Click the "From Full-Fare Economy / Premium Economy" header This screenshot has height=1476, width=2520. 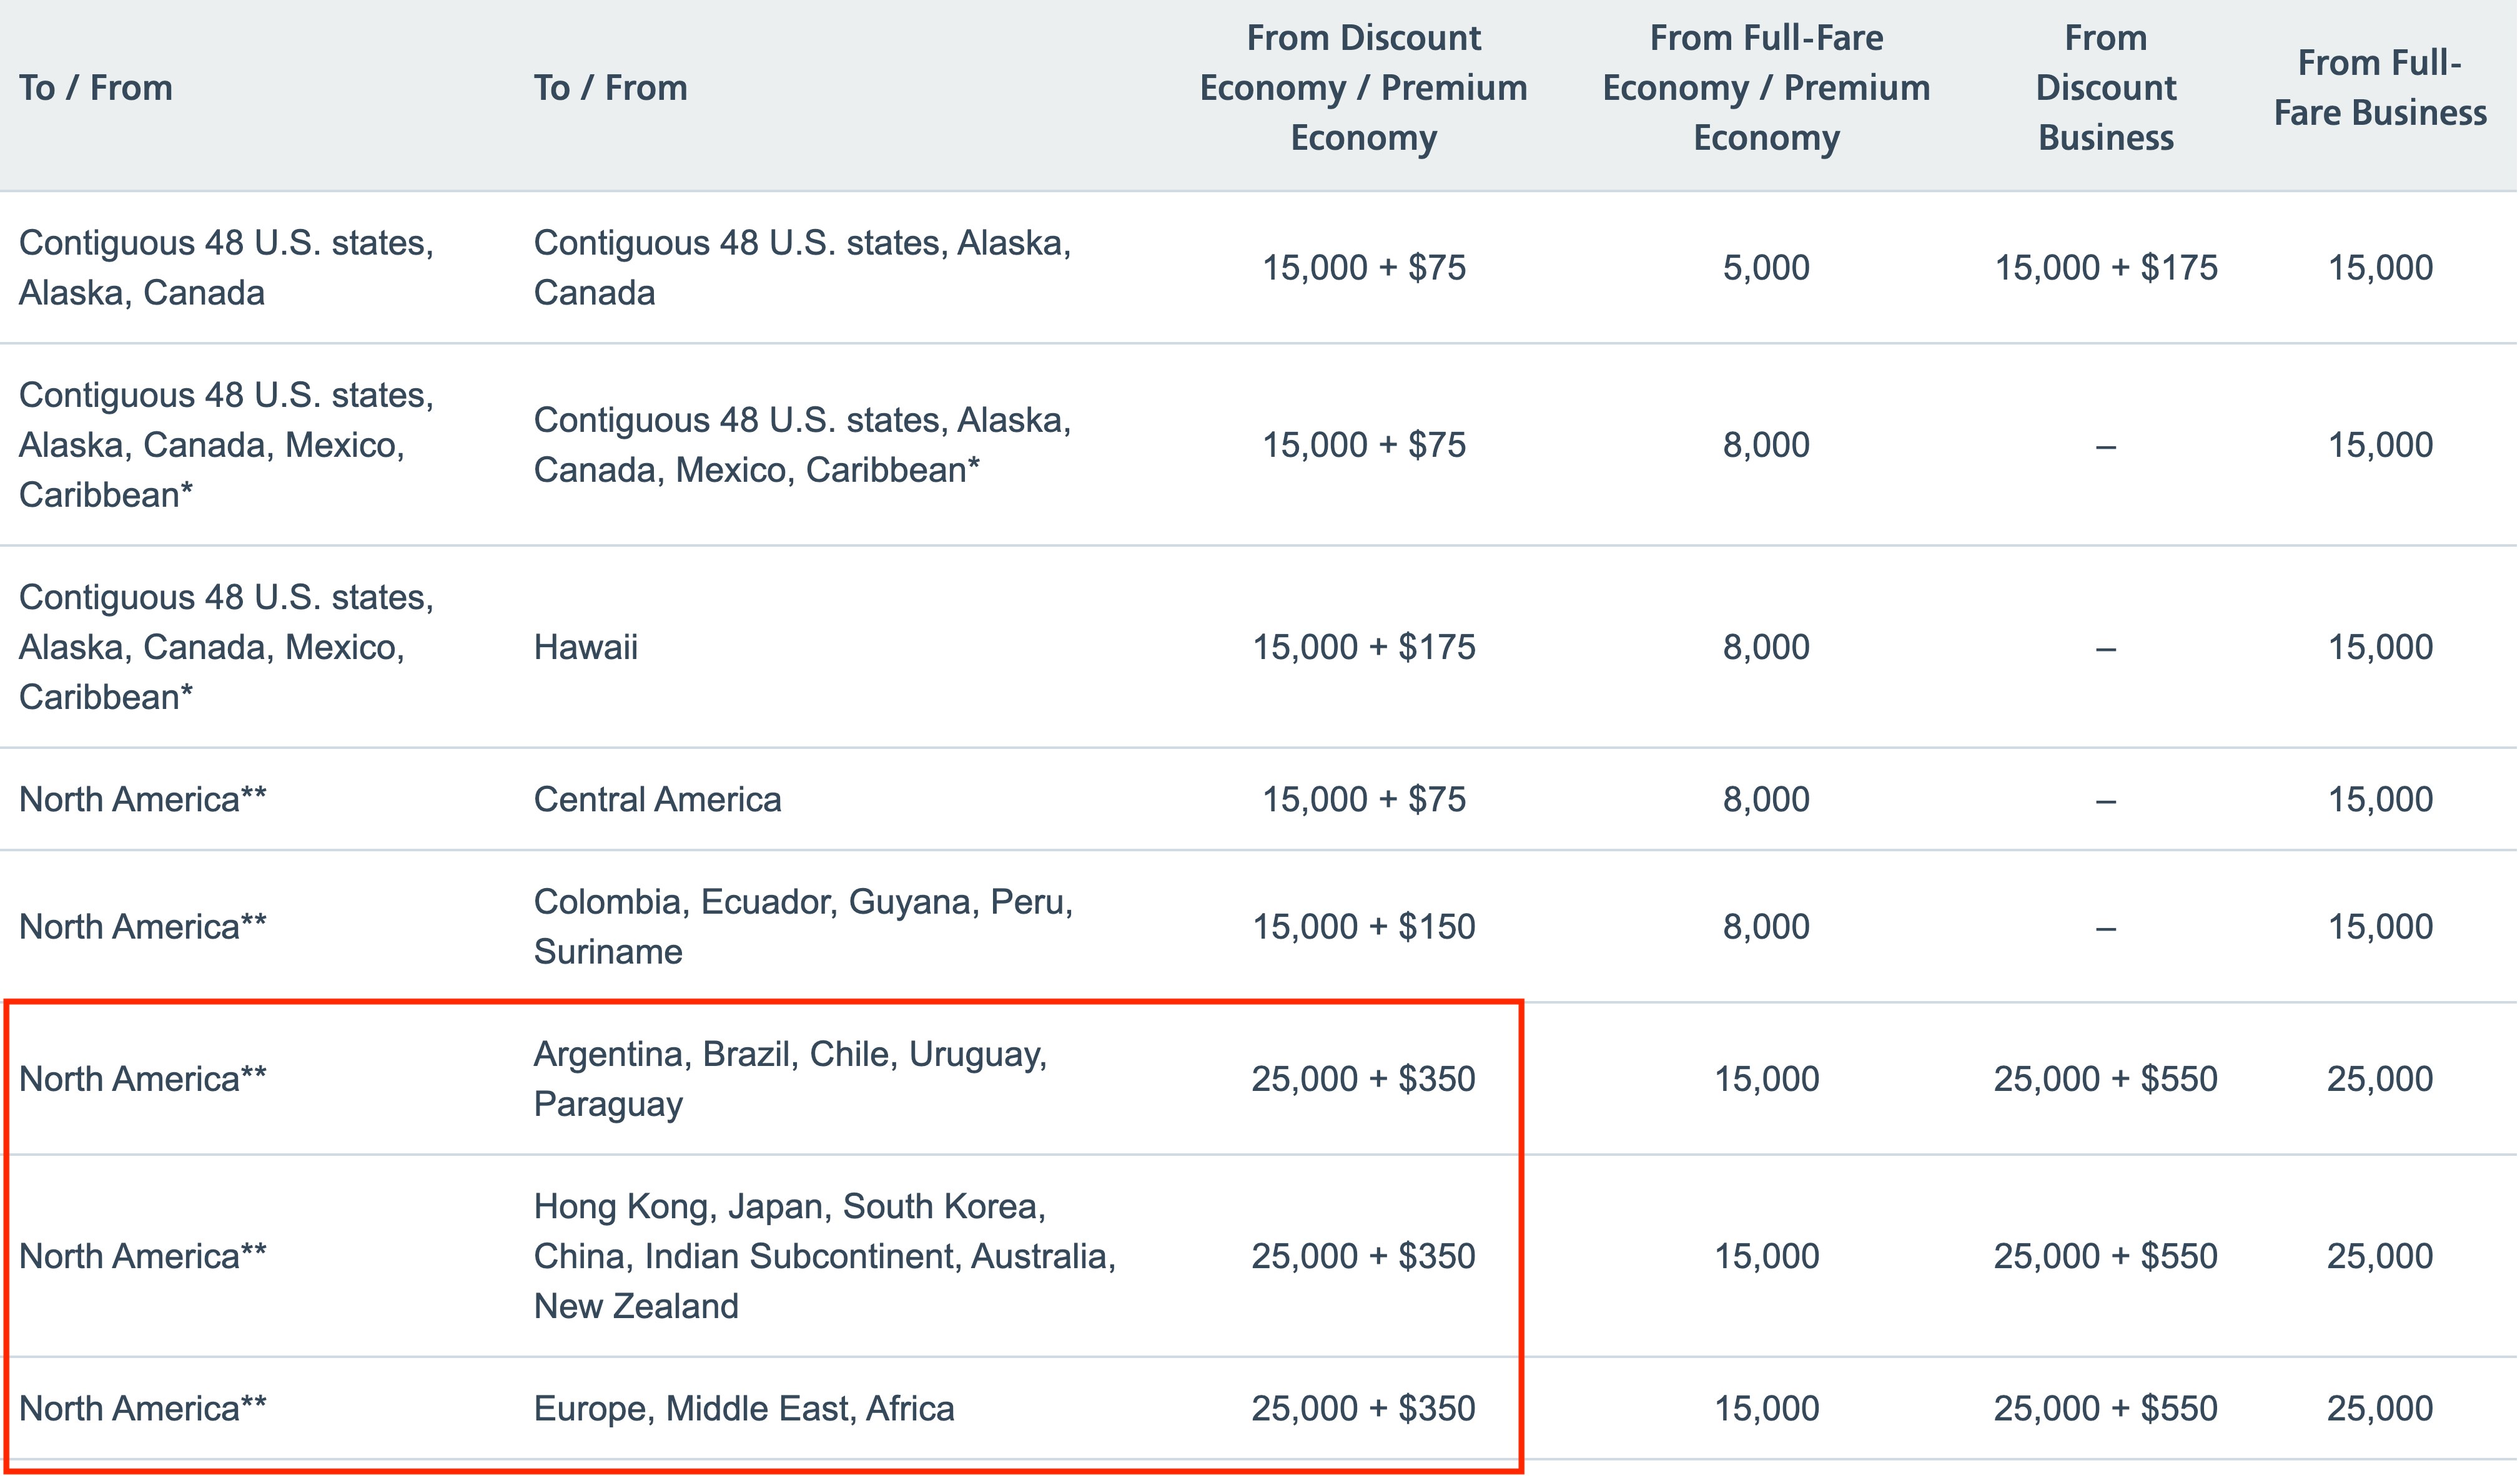1767,88
